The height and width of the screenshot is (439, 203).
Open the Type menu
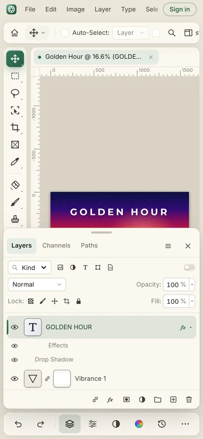pyautogui.click(x=129, y=9)
